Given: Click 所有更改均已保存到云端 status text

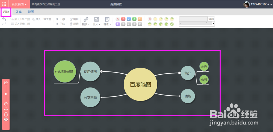Looking at the screenshot, I should pos(46,4).
